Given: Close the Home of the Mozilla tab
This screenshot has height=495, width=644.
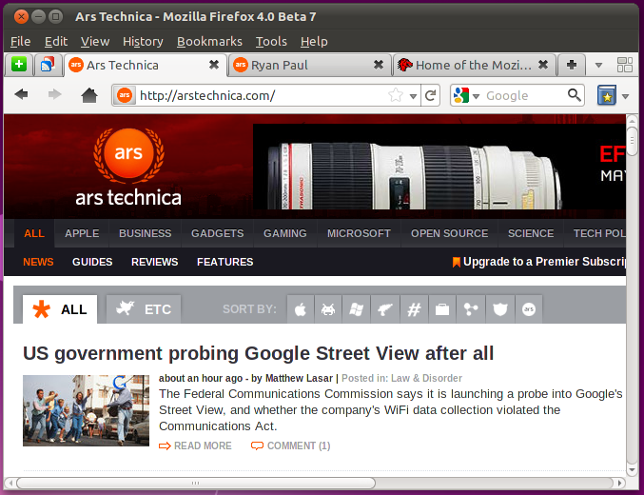Looking at the screenshot, I should [543, 65].
